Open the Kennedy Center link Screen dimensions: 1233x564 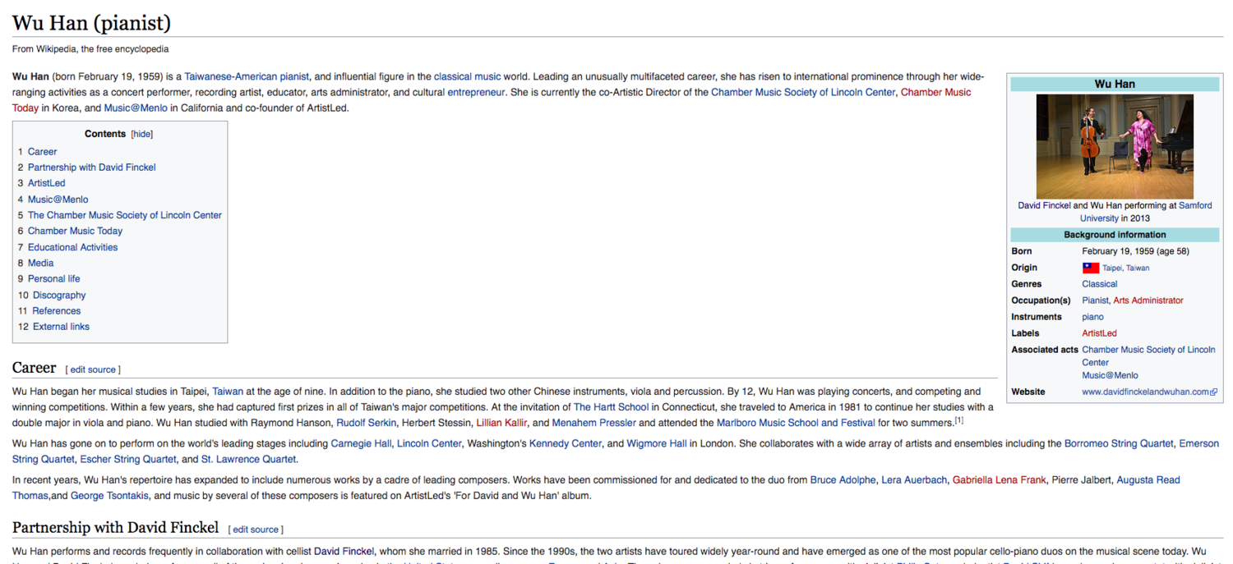(566, 443)
